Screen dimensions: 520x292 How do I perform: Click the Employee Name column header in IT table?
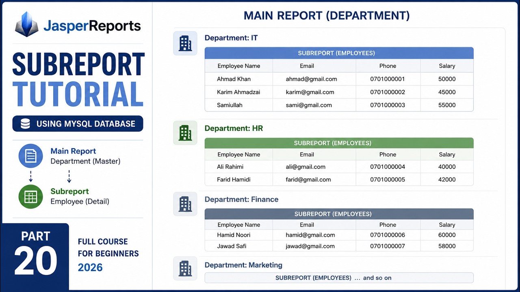pos(239,66)
